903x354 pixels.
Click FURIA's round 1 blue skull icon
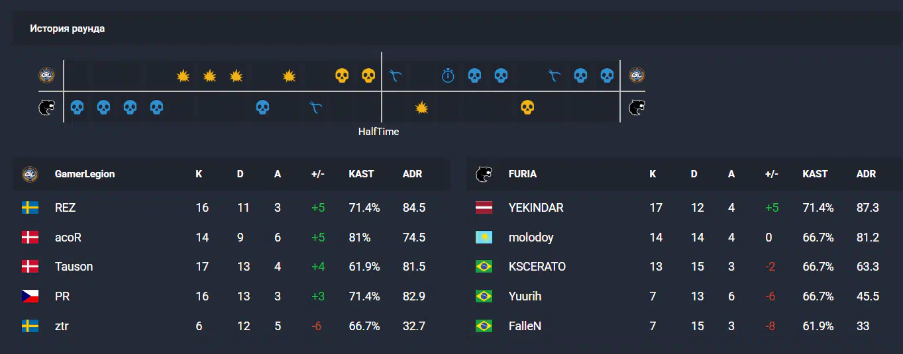click(x=77, y=107)
